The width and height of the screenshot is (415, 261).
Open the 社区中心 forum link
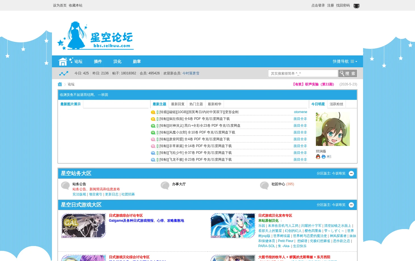[x=278, y=184]
